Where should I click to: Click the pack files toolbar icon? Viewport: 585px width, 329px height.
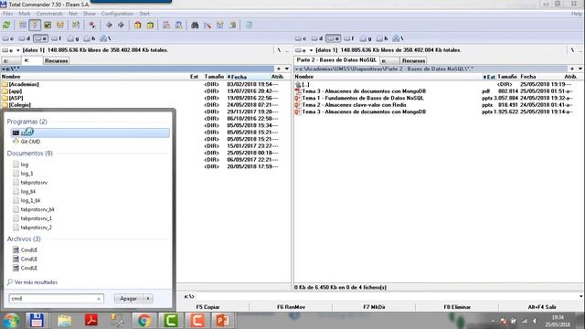point(138,25)
